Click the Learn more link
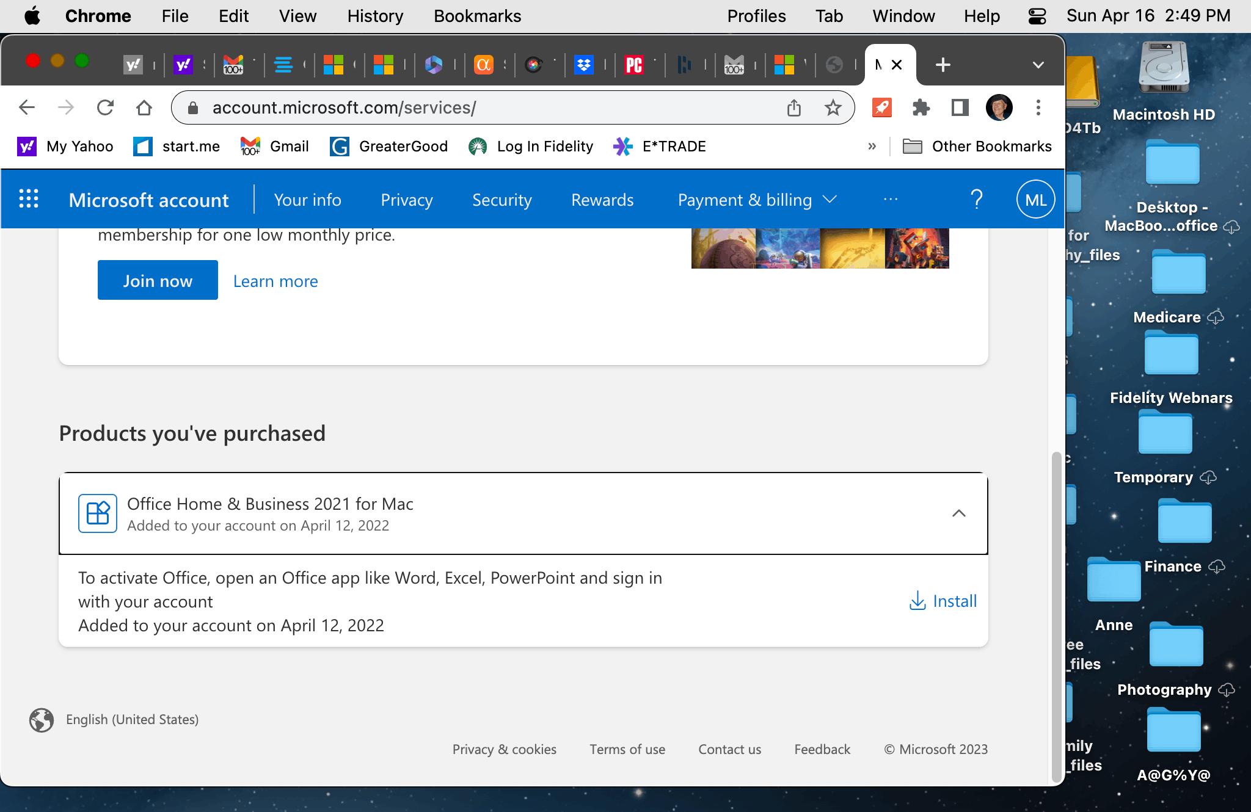The height and width of the screenshot is (812, 1251). click(x=275, y=281)
